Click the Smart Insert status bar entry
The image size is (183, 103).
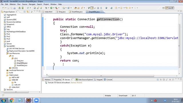(123, 96)
